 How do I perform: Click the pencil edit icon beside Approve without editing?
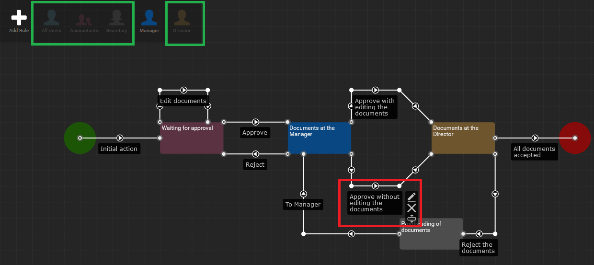click(411, 196)
